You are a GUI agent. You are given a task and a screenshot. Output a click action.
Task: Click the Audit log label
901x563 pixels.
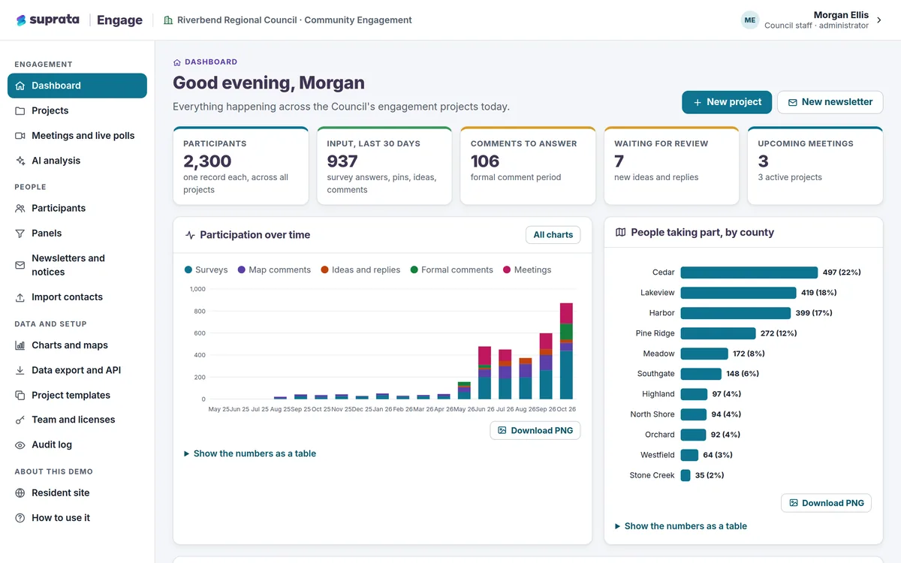coord(52,445)
